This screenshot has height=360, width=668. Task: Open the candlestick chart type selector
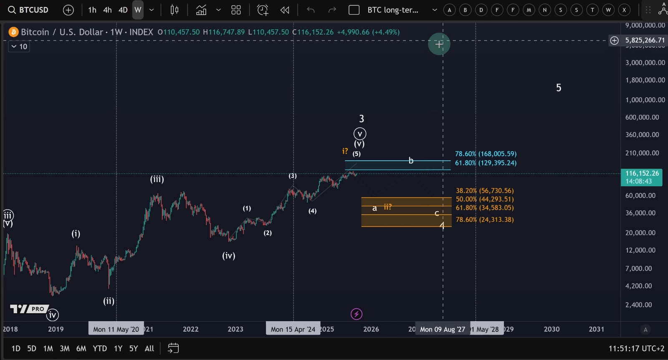click(175, 10)
